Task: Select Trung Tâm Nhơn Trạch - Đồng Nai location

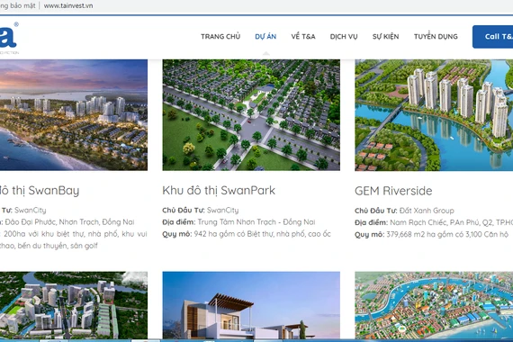Action: [256, 222]
